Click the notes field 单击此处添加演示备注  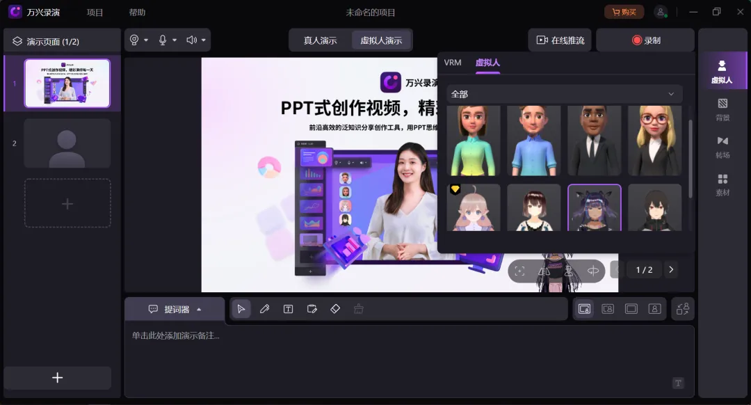(x=410, y=362)
